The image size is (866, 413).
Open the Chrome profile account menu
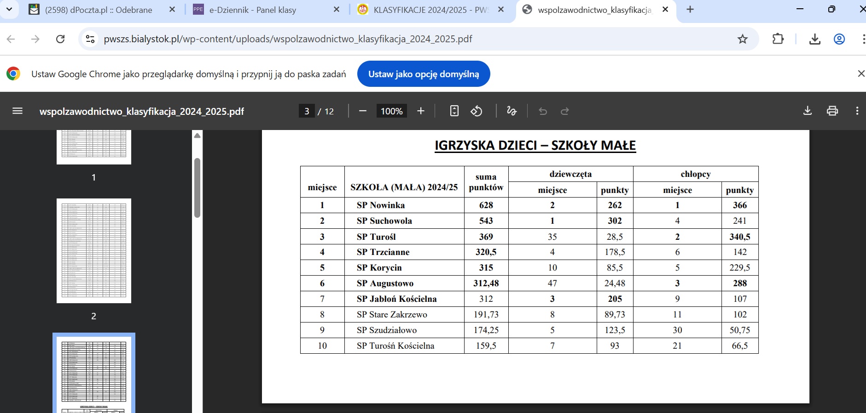coord(839,39)
